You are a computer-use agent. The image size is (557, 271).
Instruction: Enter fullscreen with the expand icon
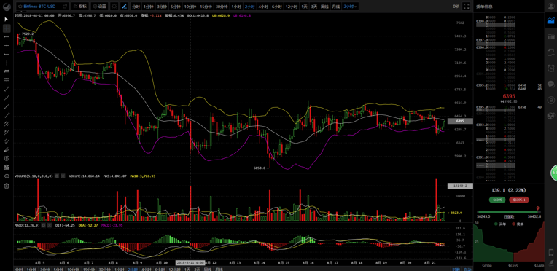pos(467,7)
